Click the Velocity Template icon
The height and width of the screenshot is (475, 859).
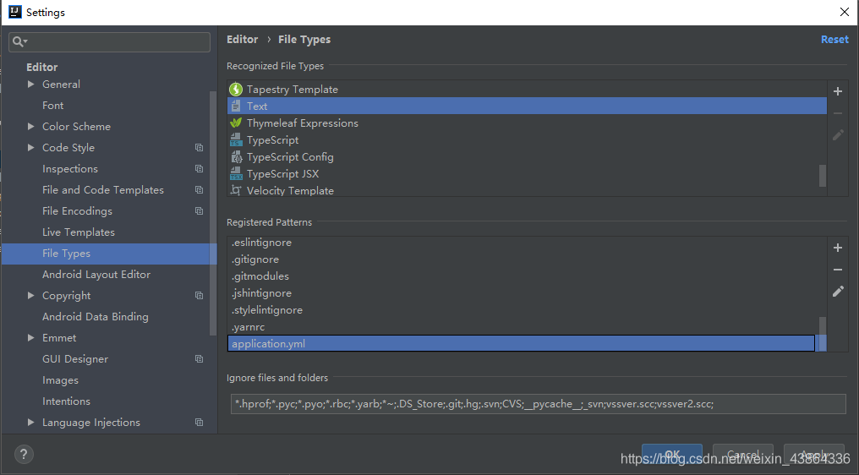236,191
